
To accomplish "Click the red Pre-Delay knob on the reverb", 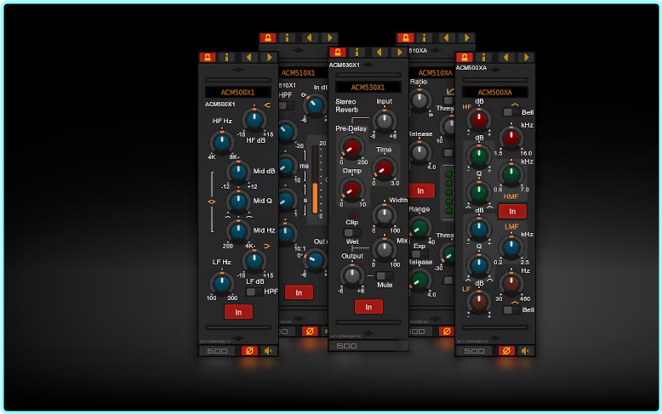I will point(349,148).
